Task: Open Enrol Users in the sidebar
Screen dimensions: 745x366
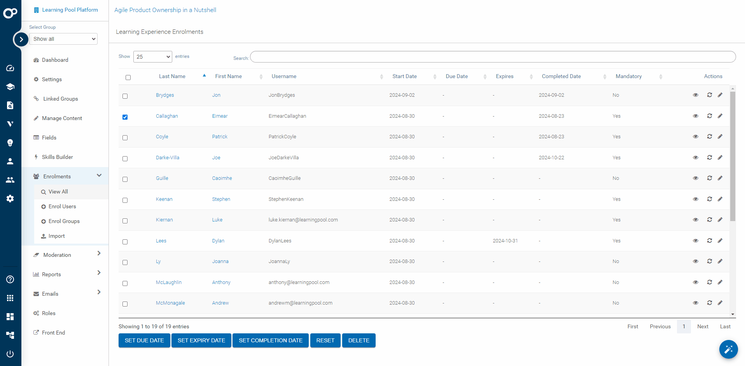Action: click(62, 206)
